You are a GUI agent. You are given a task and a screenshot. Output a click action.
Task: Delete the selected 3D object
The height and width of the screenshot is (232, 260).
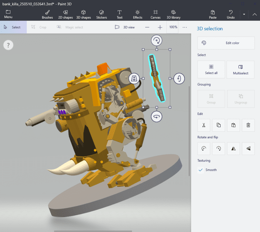pos(248,125)
